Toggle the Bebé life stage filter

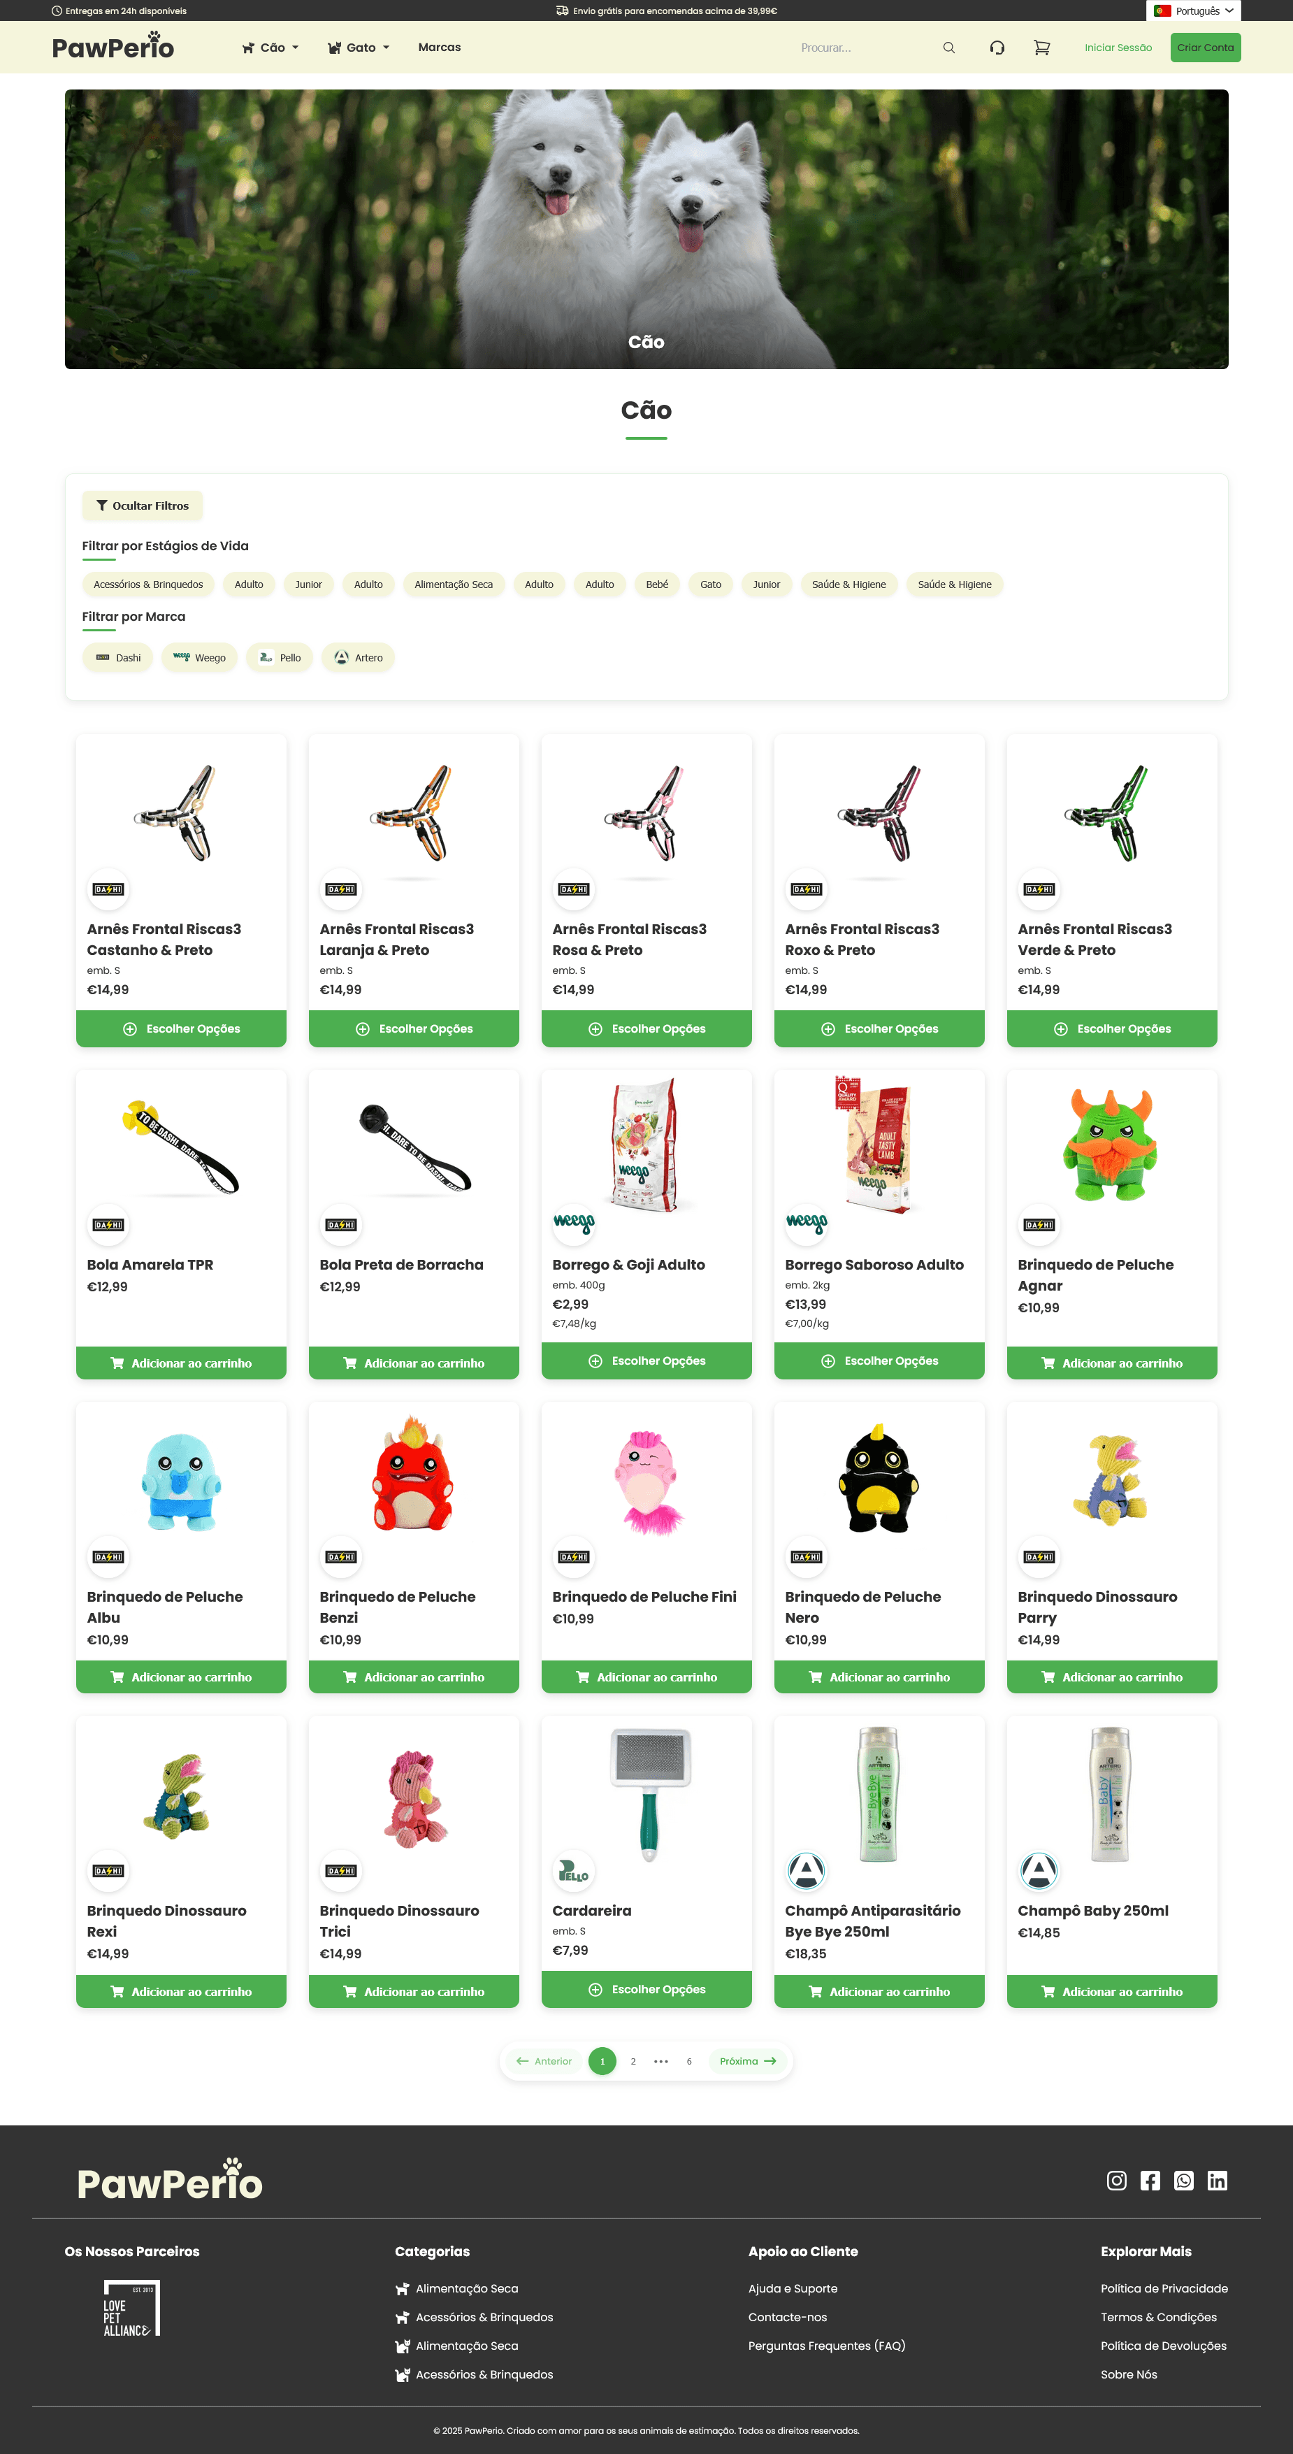657,585
